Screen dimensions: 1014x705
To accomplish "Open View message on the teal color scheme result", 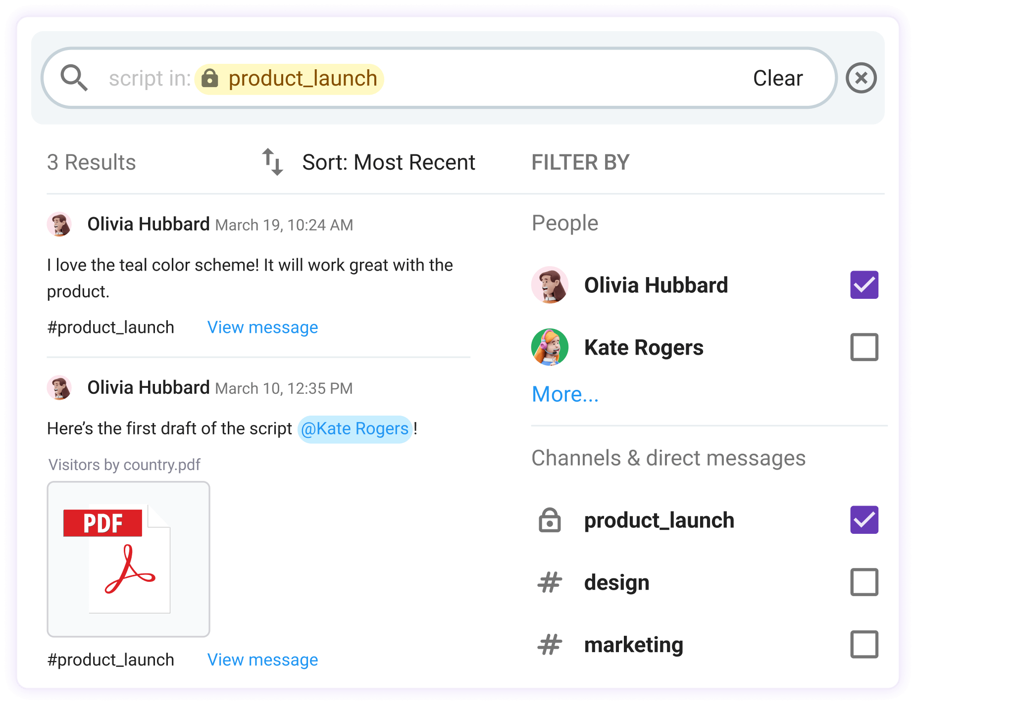I will coord(262,327).
